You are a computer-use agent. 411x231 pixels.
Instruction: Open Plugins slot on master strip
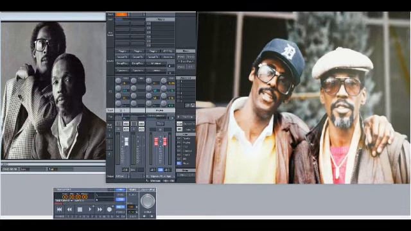pyautogui.click(x=153, y=51)
